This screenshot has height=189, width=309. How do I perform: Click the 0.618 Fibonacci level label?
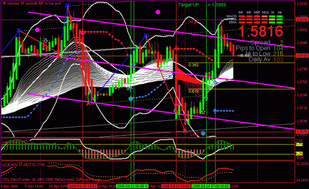(x=193, y=91)
